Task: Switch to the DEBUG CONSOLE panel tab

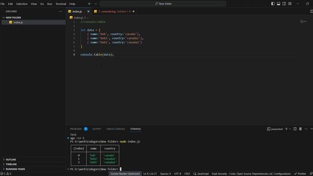Action: [x=115, y=129]
